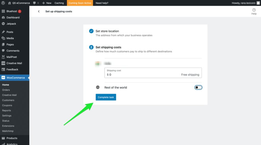The width and height of the screenshot is (261, 145).
Task: Click the user avatar in admin bar
Action: click(x=258, y=3)
